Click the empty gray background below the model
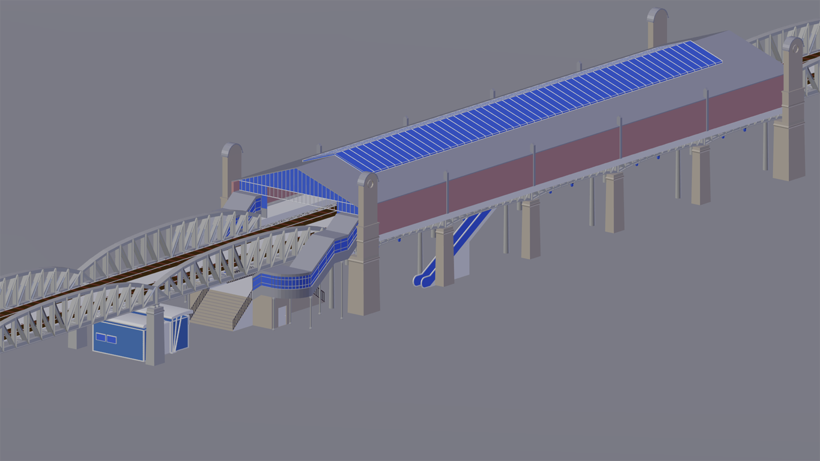 tap(481, 390)
